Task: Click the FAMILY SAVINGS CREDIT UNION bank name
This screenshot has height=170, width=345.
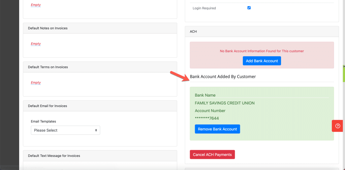Action: (x=225, y=103)
